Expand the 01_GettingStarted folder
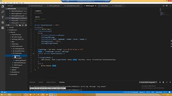 pyautogui.click(x=18, y=49)
